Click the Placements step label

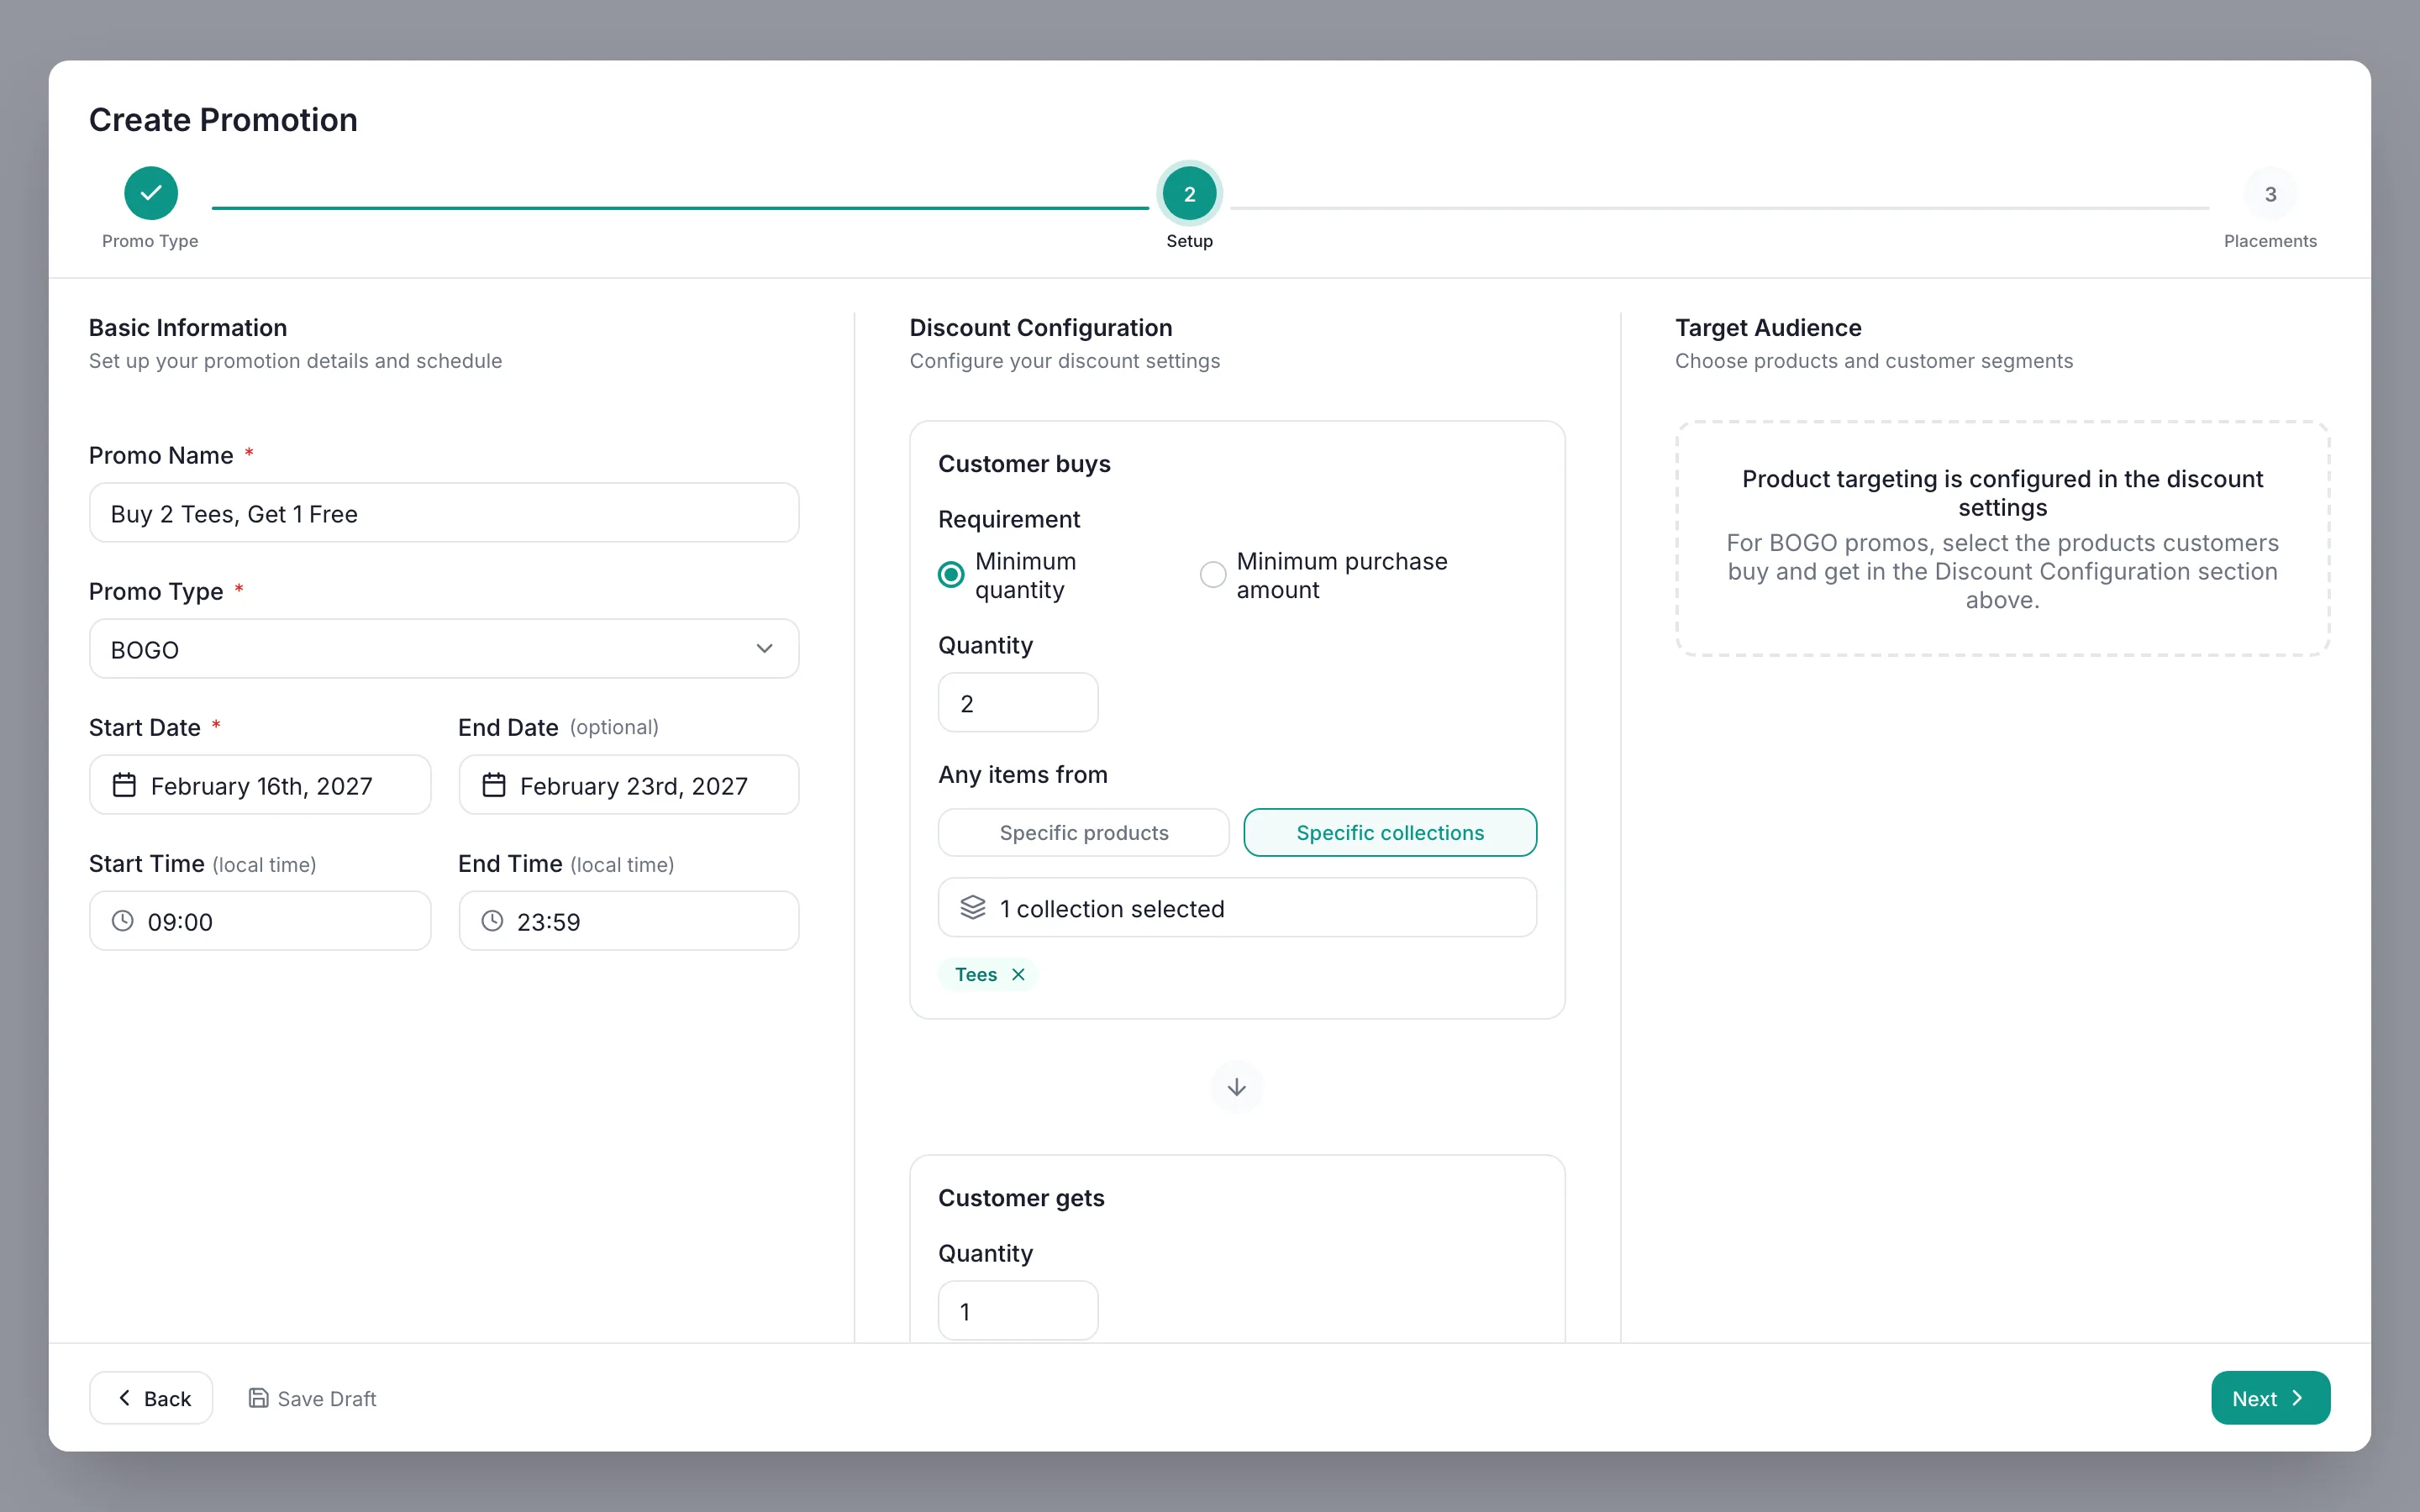click(2270, 241)
